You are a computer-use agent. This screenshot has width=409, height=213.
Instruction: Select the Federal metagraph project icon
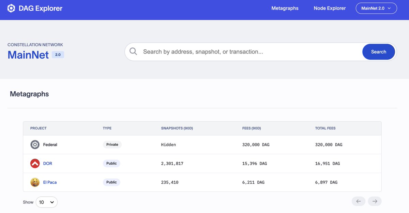tap(35, 144)
